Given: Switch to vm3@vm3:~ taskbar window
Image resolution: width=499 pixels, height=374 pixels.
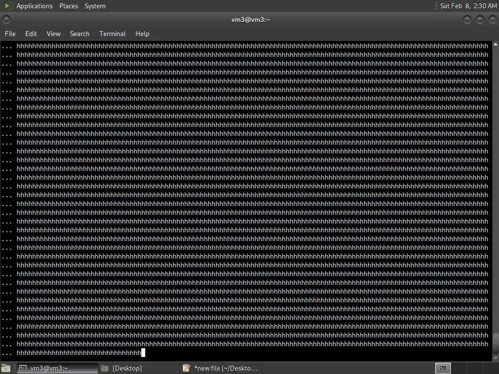Looking at the screenshot, I should 58,368.
